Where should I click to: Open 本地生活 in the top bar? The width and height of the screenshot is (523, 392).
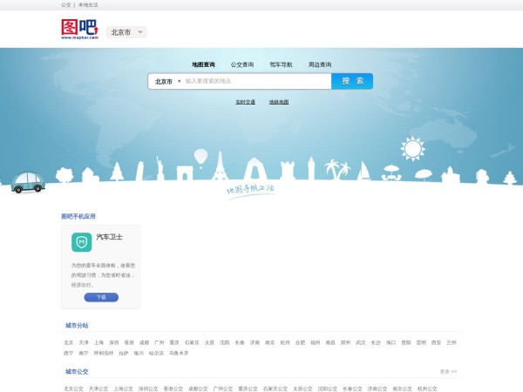(x=88, y=4)
